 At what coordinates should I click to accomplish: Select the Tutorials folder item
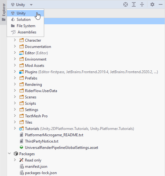32,129
